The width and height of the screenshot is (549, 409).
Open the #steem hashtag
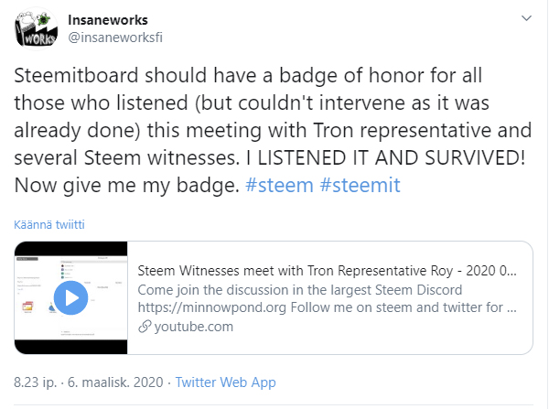[279, 185]
